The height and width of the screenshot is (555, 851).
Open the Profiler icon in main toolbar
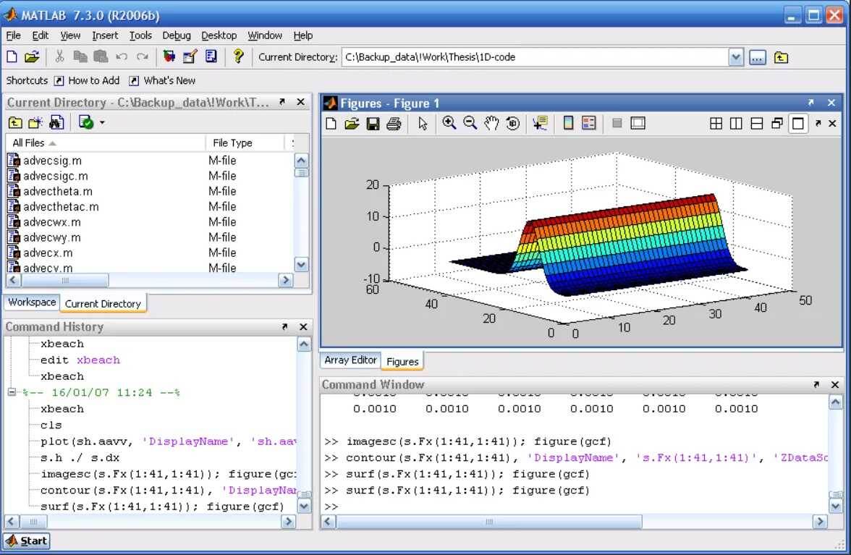pos(211,56)
